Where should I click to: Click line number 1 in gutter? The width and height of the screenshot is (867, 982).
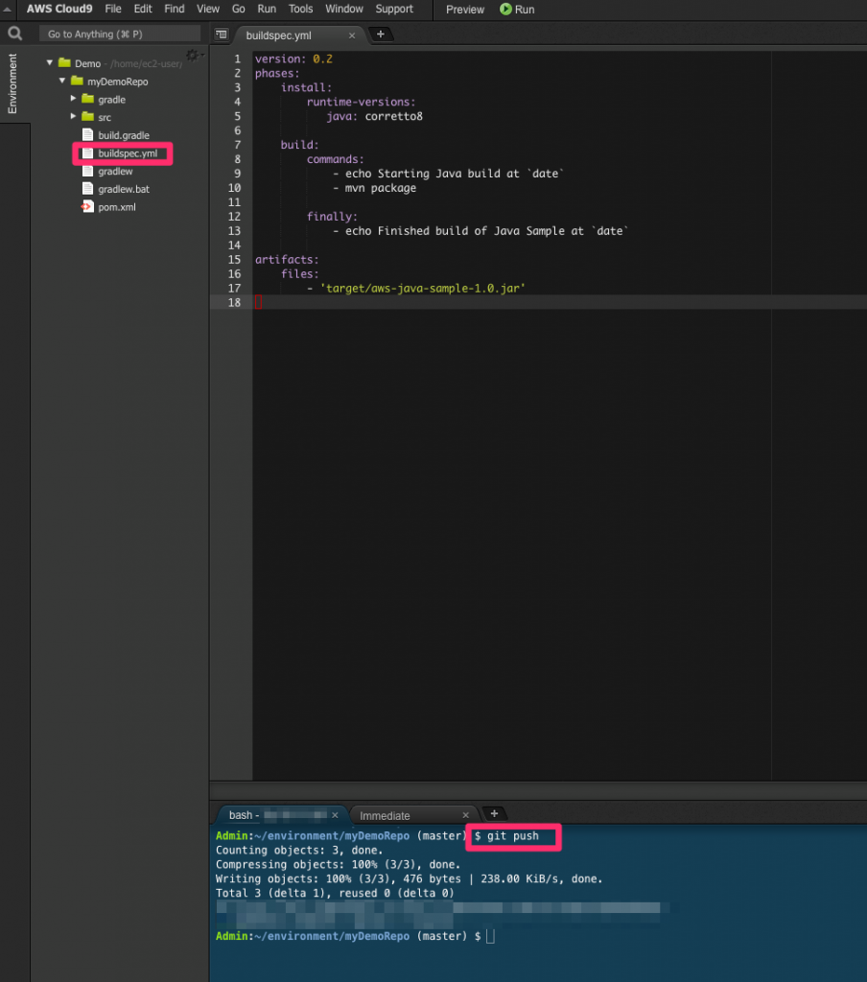point(238,58)
